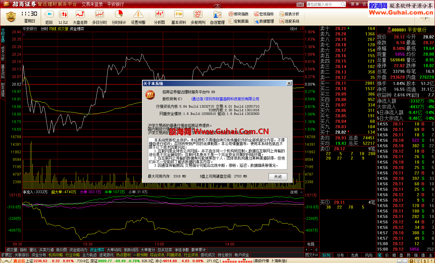The image size is (435, 263).
Task: Switch to 大单动向 indicator tab
Action: point(114,250)
